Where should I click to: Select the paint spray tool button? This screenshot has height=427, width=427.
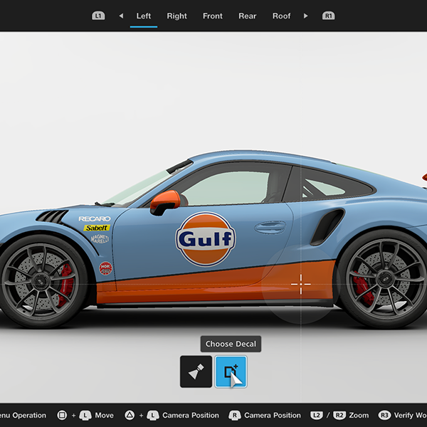(196, 371)
